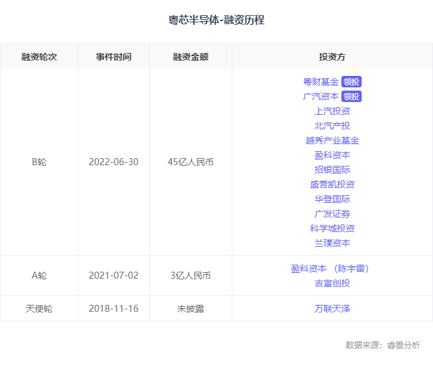Open the 科学城投资 link

(x=332, y=228)
